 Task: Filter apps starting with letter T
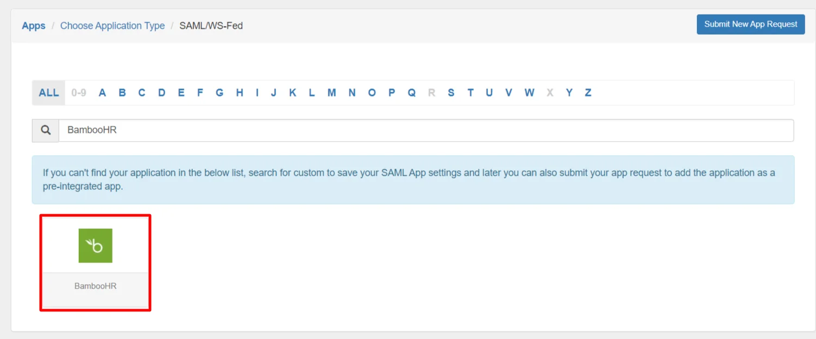470,92
